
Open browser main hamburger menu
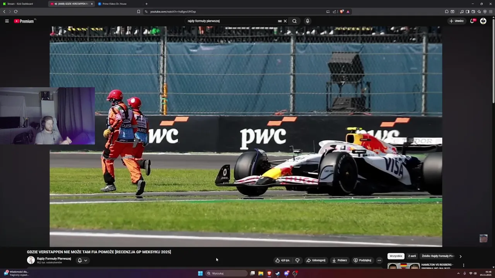pyautogui.click(x=491, y=12)
